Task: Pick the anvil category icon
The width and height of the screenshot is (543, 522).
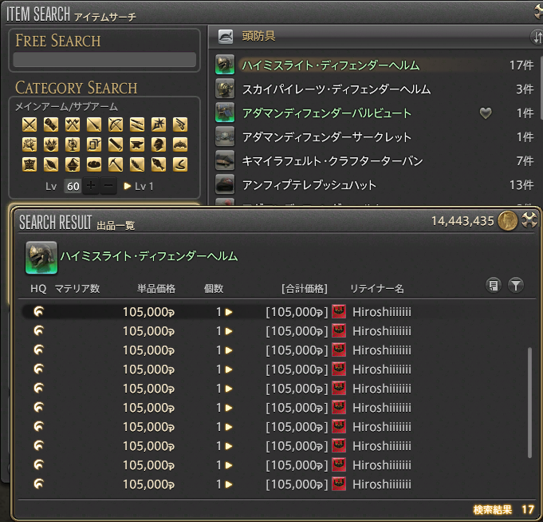Action: [x=137, y=144]
